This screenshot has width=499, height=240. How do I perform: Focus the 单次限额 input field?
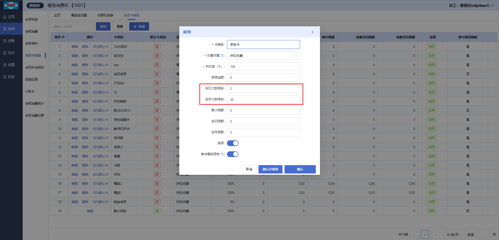pos(263,110)
